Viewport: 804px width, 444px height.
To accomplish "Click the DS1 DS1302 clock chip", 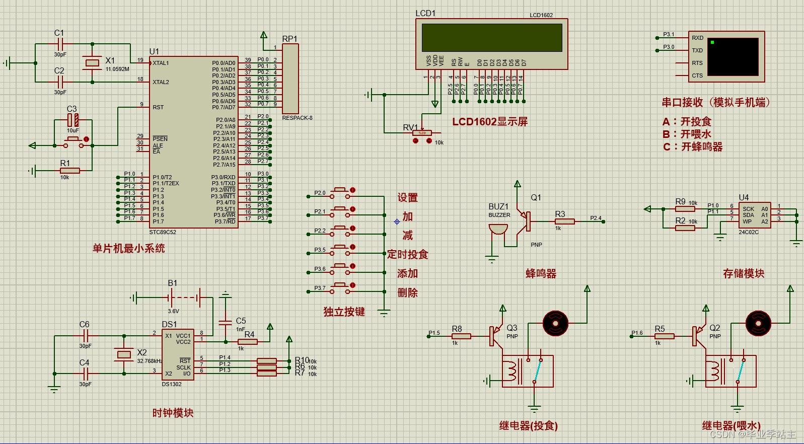I will [x=178, y=354].
